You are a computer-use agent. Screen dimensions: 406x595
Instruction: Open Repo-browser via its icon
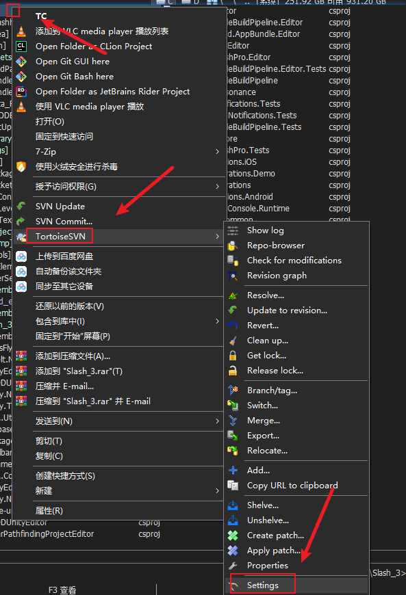233,246
